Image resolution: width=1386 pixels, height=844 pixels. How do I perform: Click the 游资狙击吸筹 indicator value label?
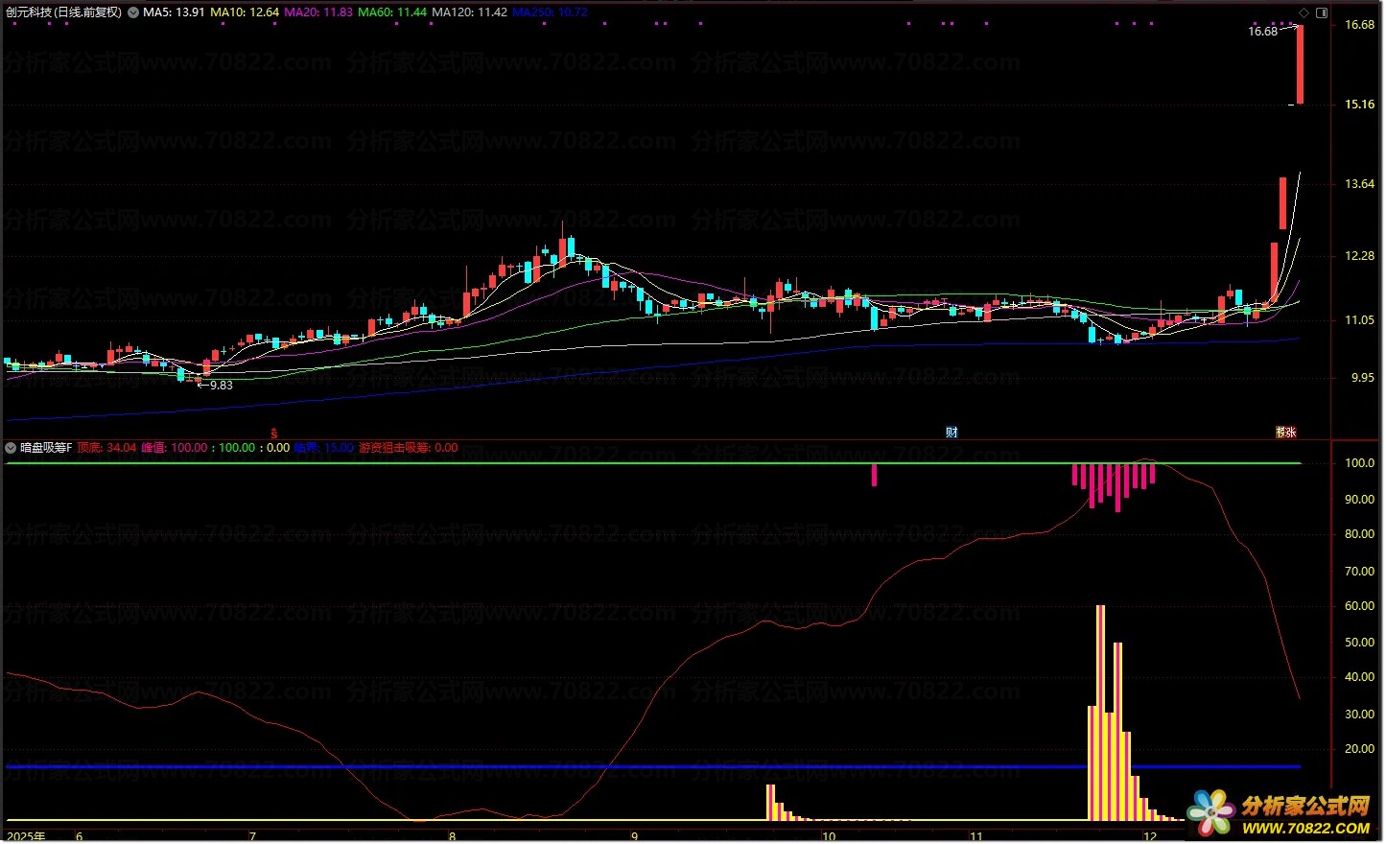tap(409, 448)
